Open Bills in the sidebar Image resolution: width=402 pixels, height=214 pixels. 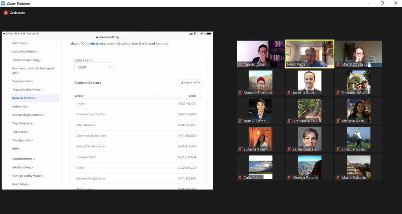[16, 149]
